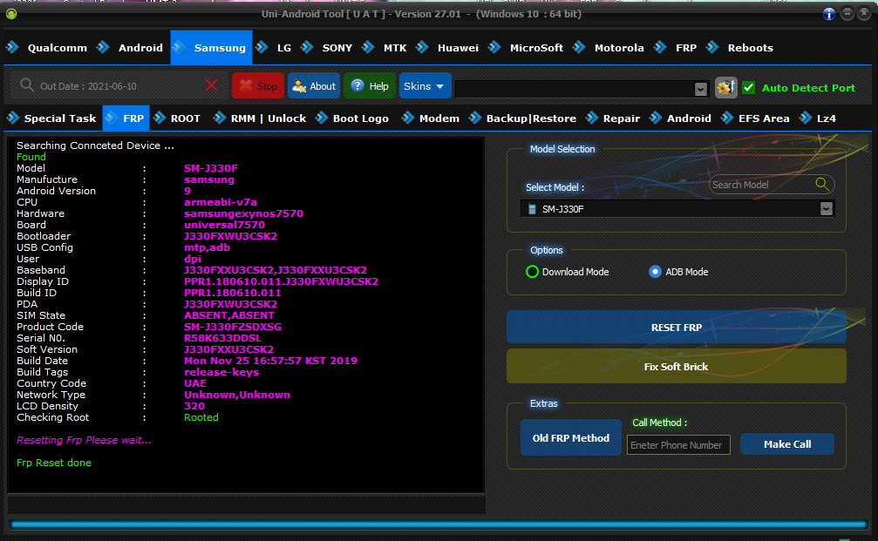This screenshot has width=878, height=541.
Task: Click the Enter Phone Number field
Action: pyautogui.click(x=678, y=445)
